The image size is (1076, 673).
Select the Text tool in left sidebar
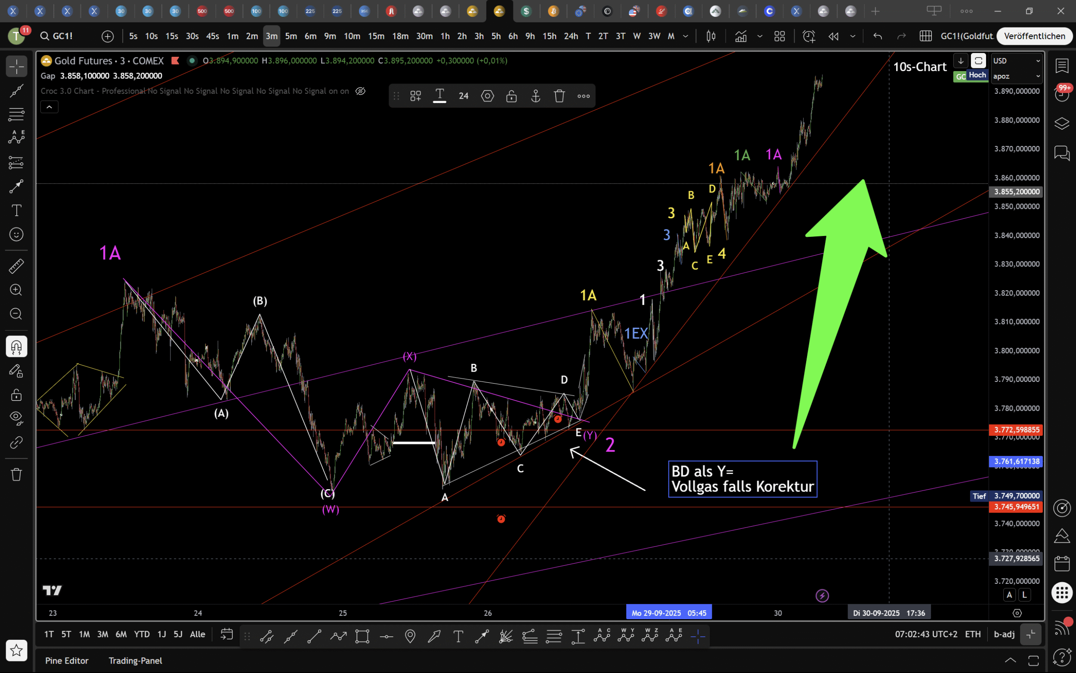16,210
